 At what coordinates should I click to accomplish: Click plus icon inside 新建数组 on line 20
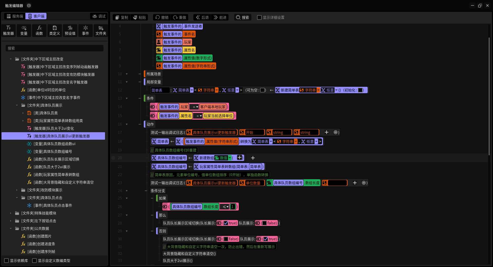click(x=240, y=158)
